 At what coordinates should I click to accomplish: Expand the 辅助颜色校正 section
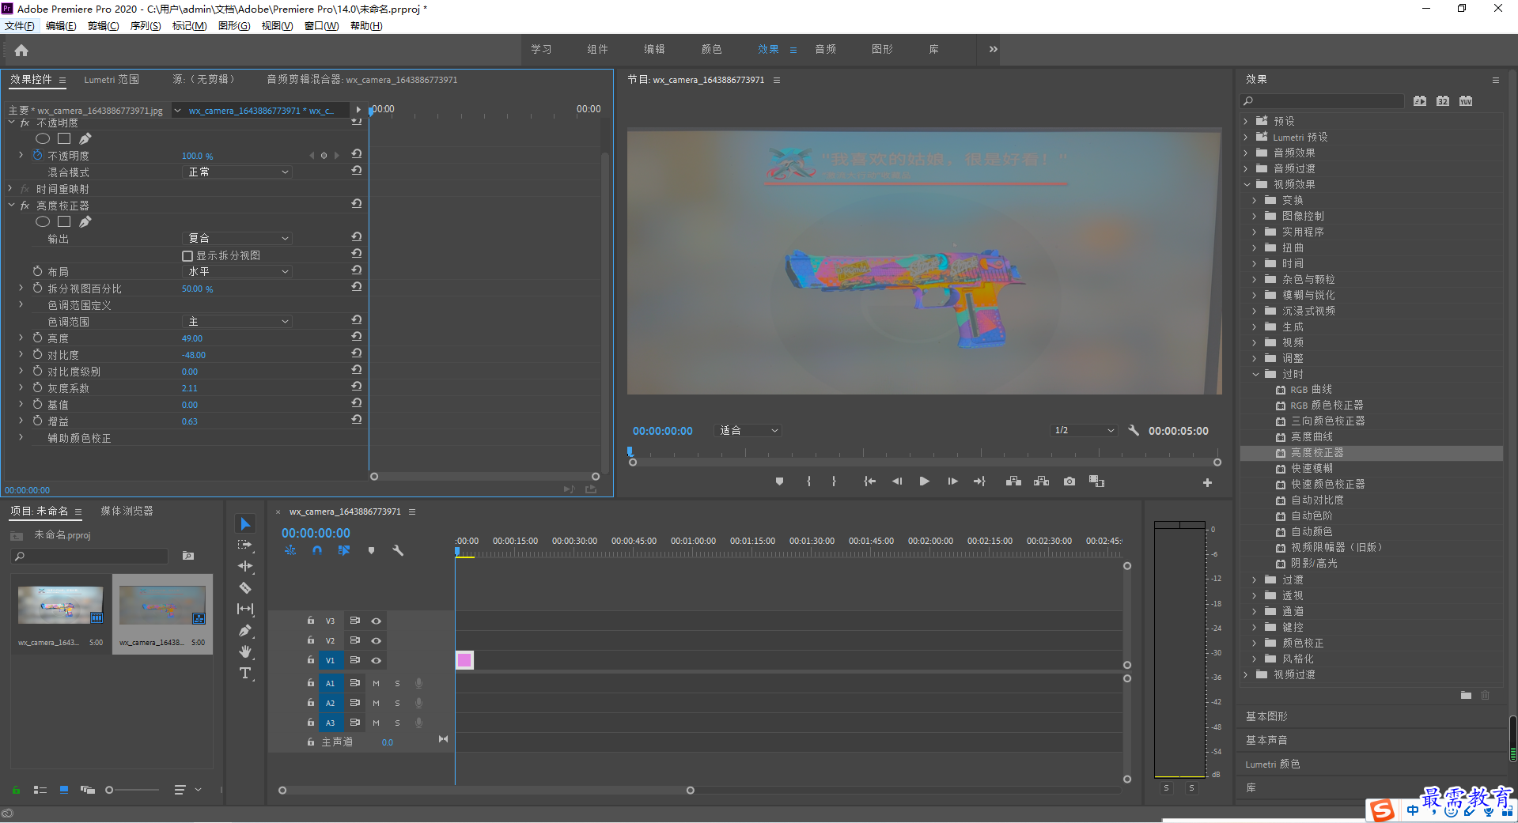[x=21, y=437]
